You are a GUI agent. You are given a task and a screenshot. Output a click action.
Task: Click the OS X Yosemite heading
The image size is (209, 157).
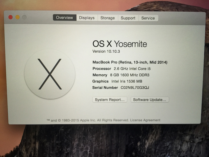pos(120,44)
